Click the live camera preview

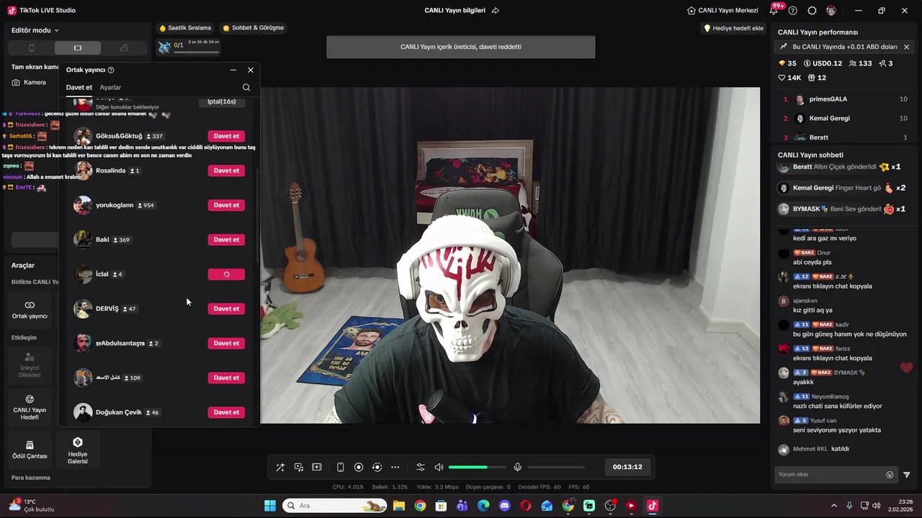pos(510,255)
